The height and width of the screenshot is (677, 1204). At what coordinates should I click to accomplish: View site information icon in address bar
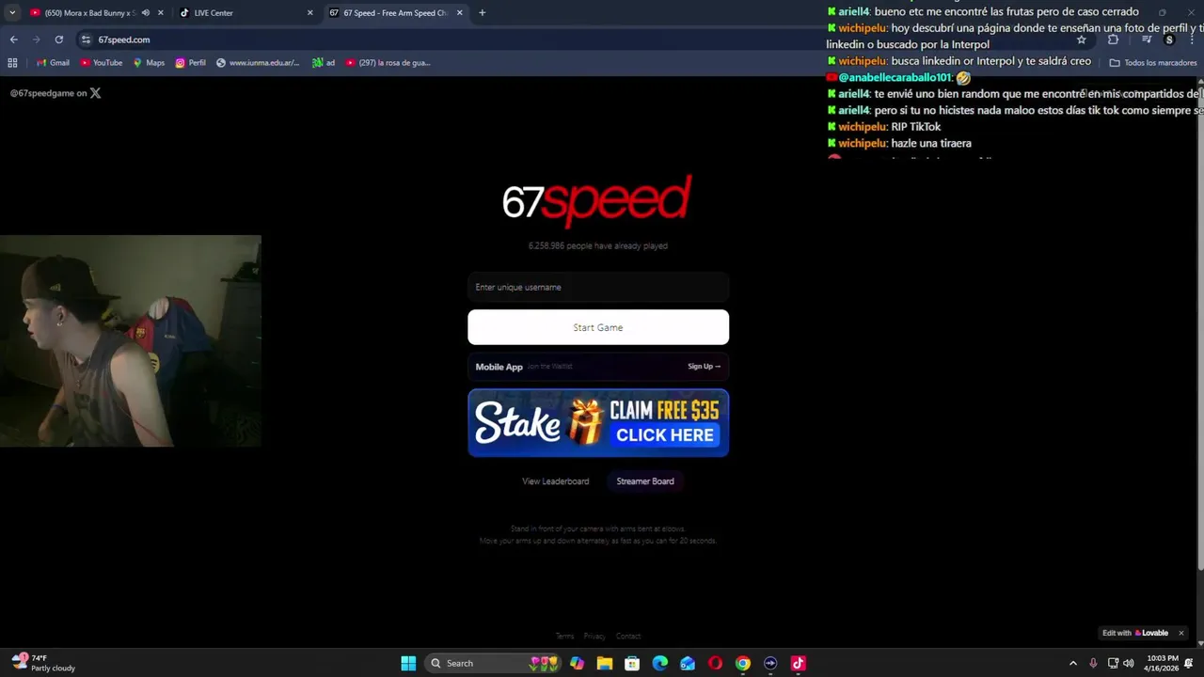point(86,39)
